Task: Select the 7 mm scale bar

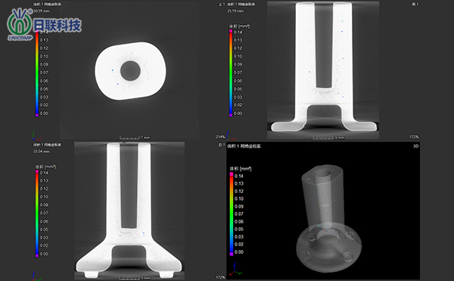Action: click(135, 138)
